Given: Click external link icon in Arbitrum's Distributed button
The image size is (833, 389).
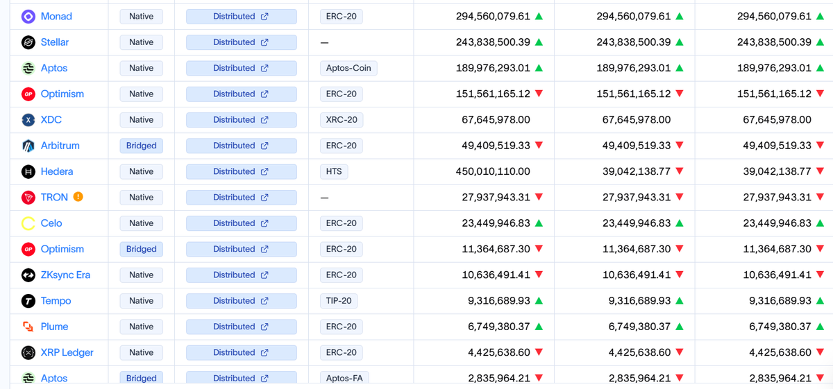Looking at the screenshot, I should (x=264, y=146).
